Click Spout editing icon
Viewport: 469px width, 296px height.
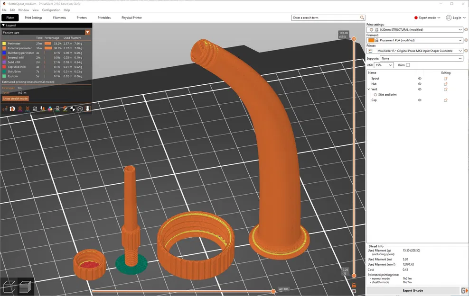(445, 79)
